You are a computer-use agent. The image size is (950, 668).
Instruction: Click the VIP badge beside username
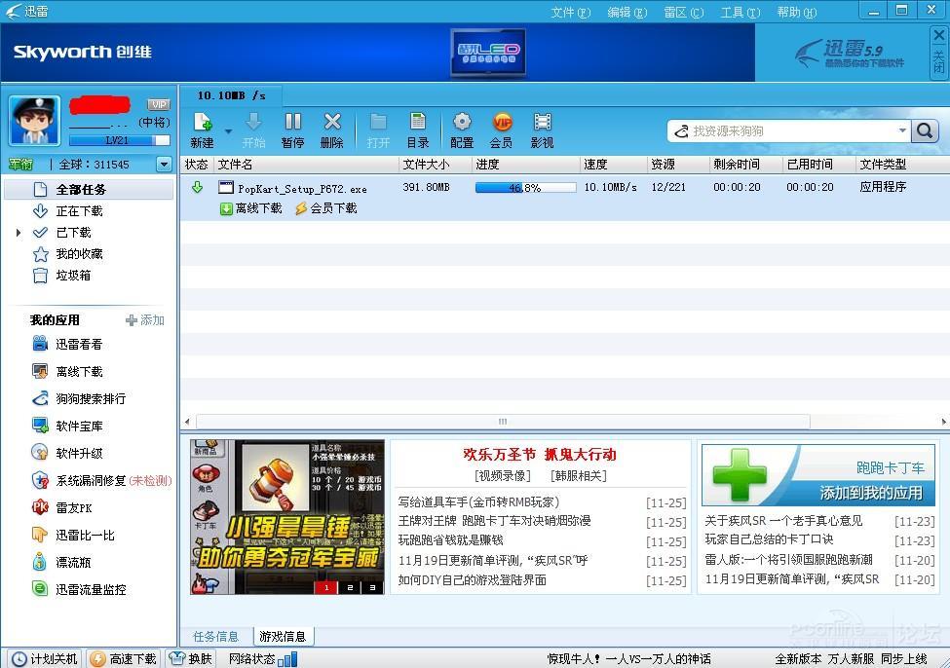coord(159,105)
